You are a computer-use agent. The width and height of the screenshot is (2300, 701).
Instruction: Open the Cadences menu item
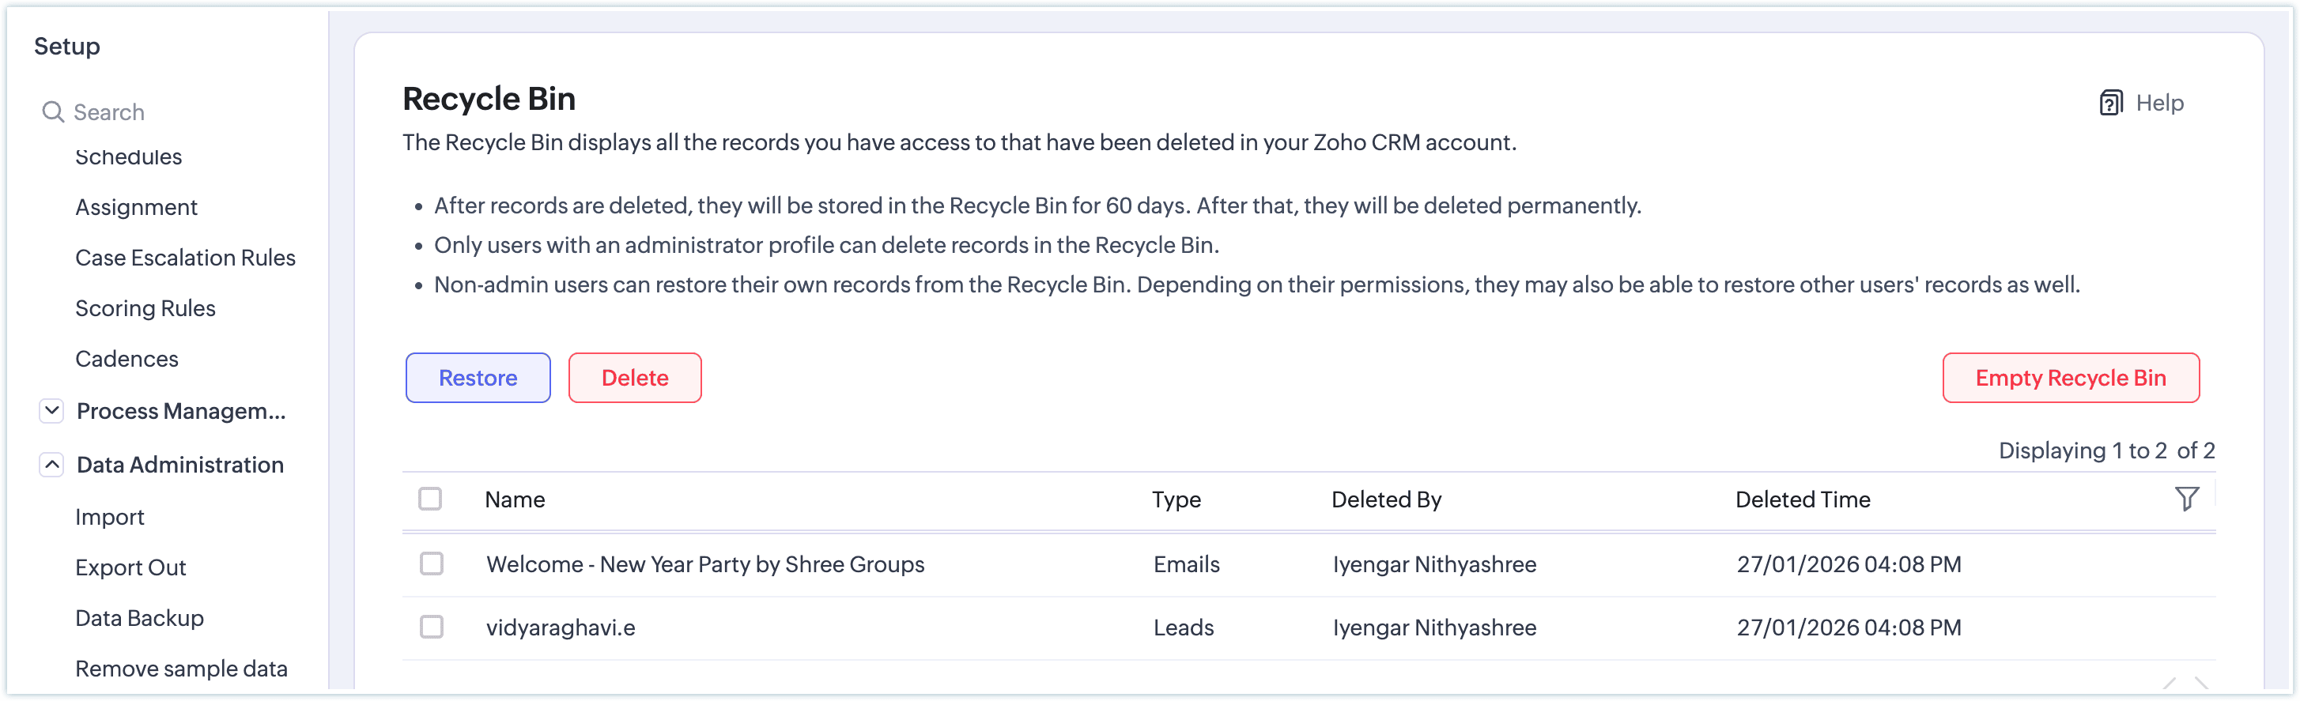[127, 359]
